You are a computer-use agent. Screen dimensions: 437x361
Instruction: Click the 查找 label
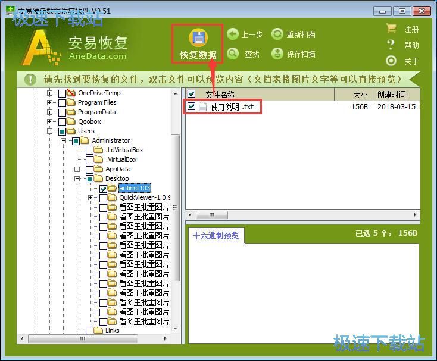tap(252, 54)
